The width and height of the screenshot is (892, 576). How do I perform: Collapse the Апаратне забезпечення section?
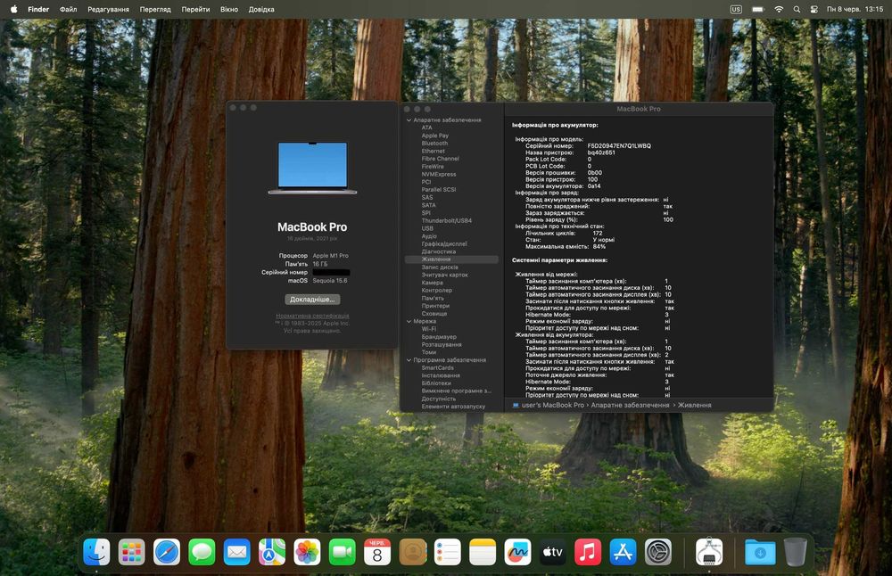(x=409, y=120)
